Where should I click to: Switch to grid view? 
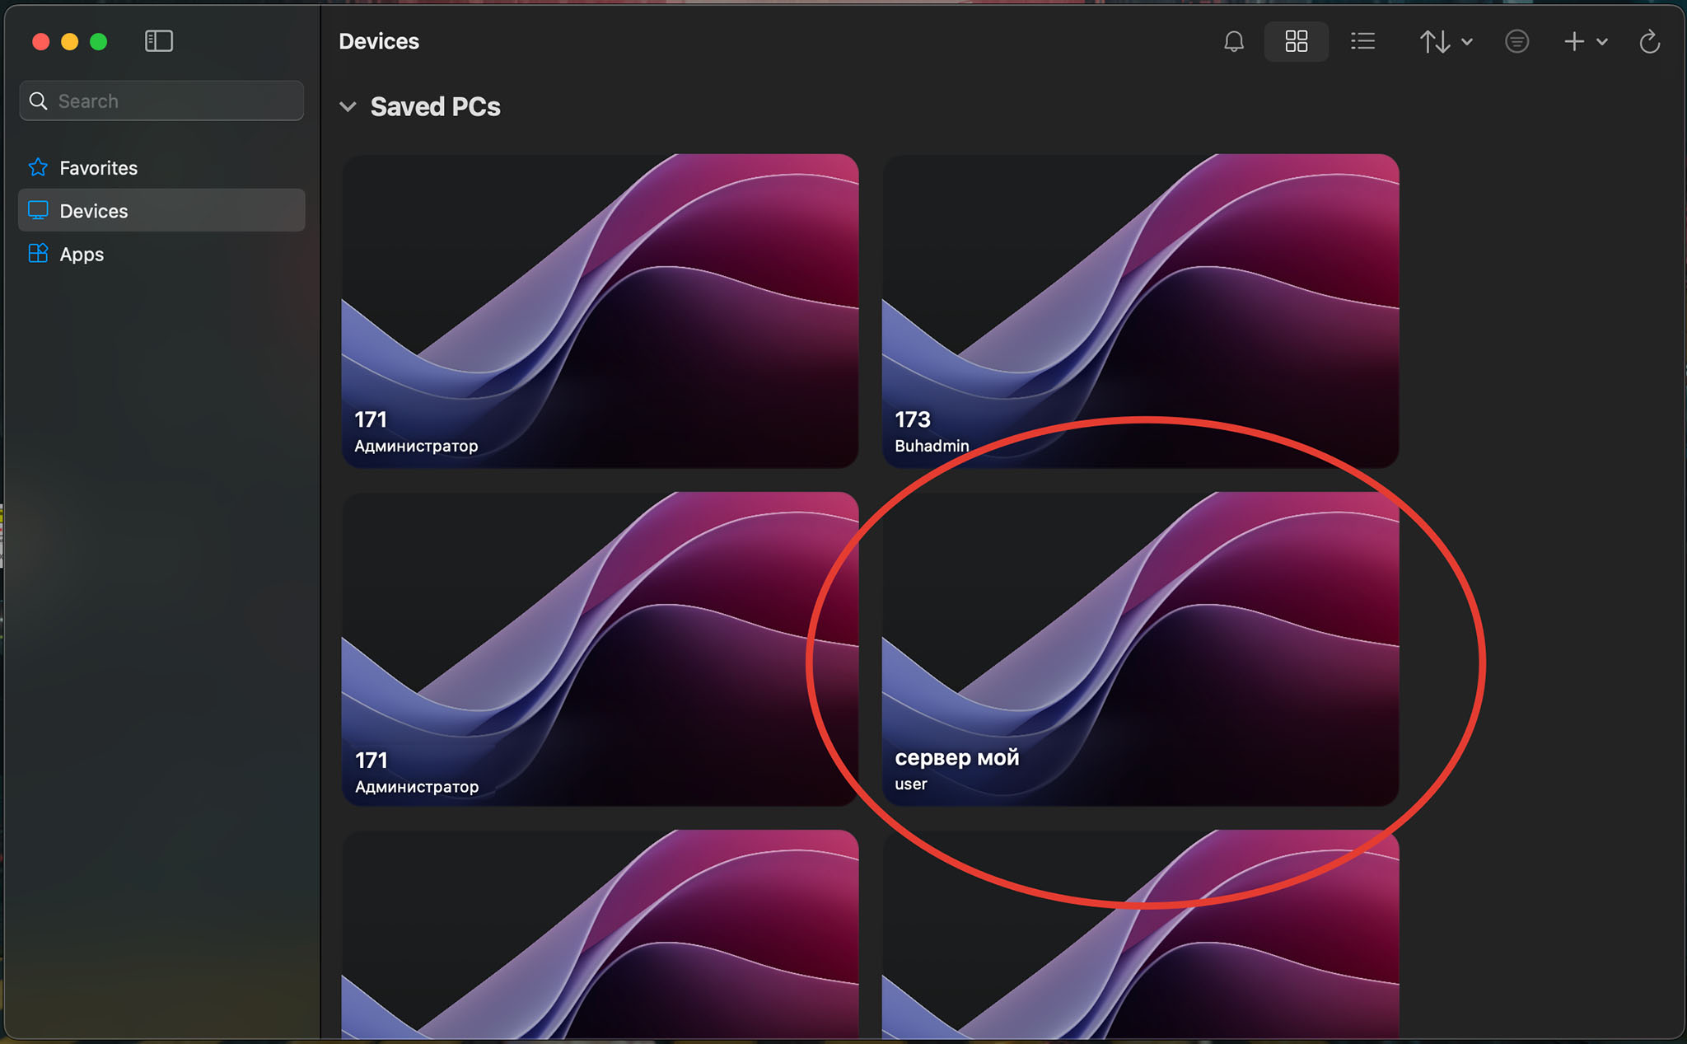click(1296, 41)
